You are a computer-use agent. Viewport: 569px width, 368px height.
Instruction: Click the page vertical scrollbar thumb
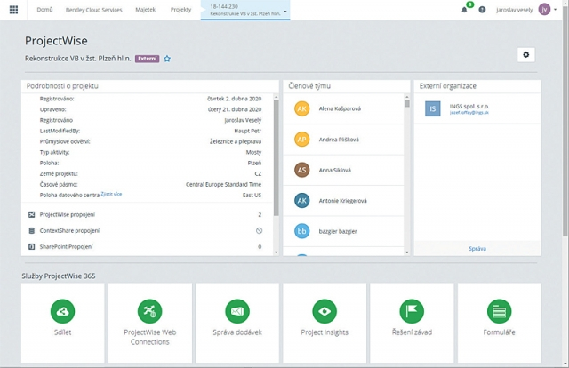565,122
